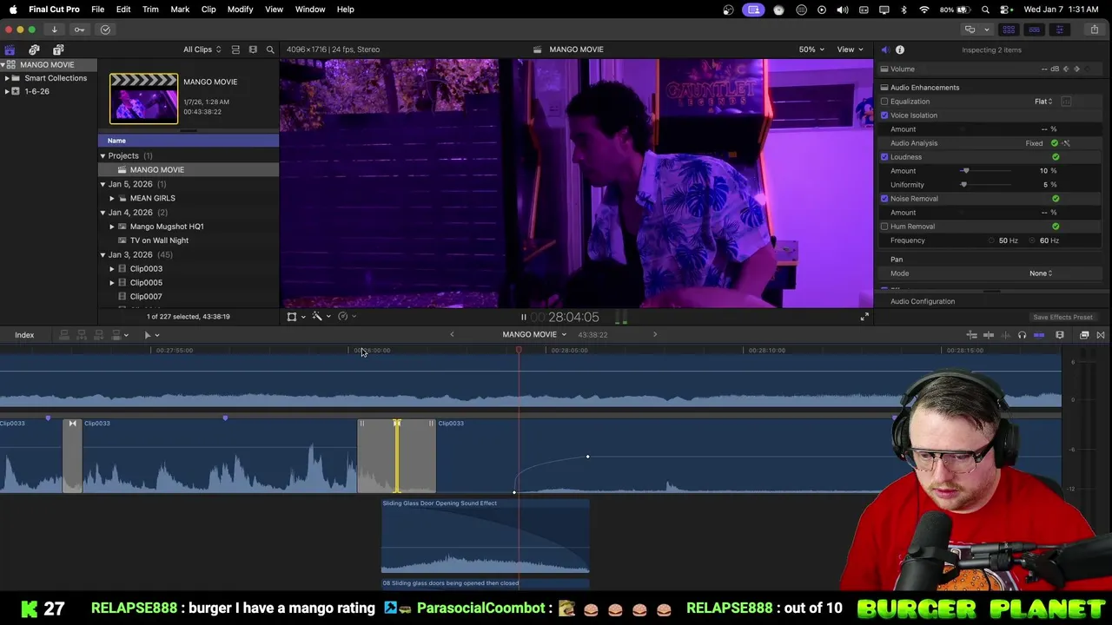
Task: Click the Index button
Action: click(x=24, y=335)
